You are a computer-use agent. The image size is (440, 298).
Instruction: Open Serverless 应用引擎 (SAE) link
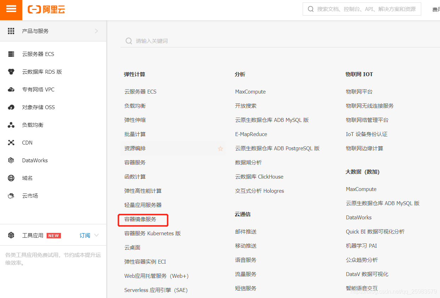[156, 290]
